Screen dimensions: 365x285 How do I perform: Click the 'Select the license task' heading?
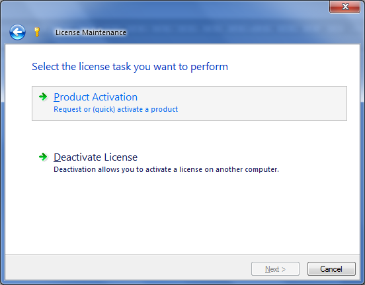click(x=130, y=67)
